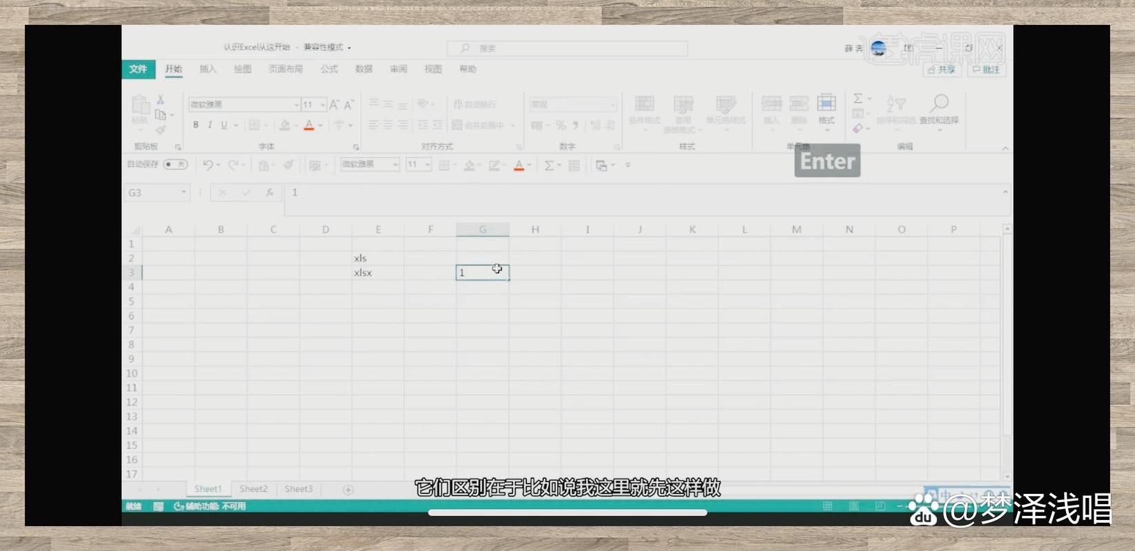Click Undo in the quick access toolbar
This screenshot has width=1135, height=551.
pos(207,165)
